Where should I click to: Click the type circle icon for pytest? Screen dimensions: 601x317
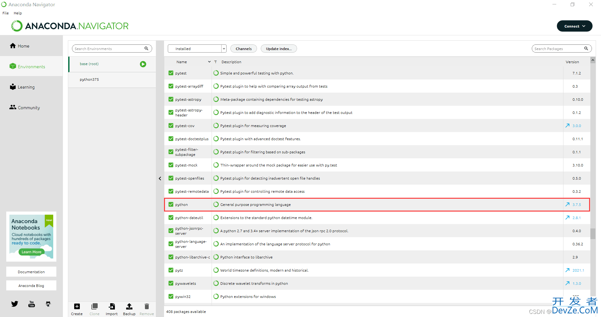click(x=216, y=73)
